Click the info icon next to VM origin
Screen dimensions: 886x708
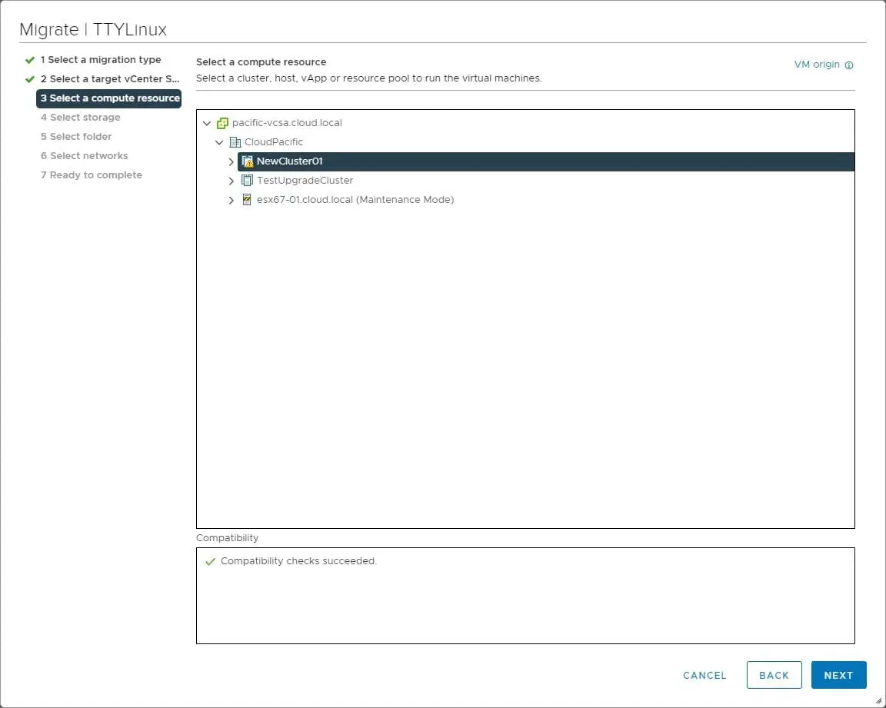(849, 65)
